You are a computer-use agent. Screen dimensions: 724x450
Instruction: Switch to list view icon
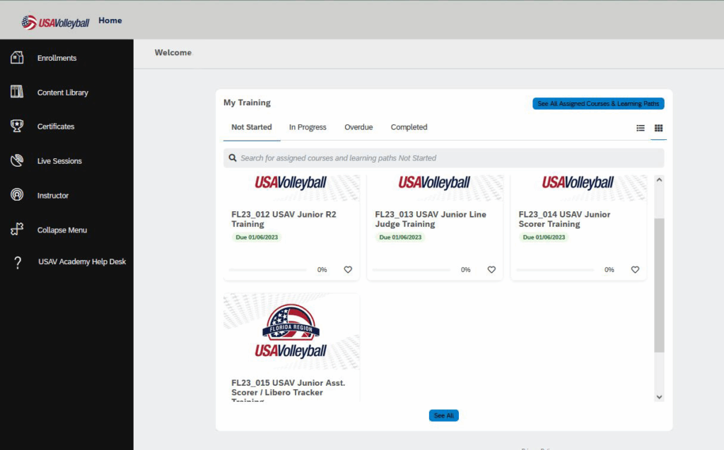tap(641, 128)
